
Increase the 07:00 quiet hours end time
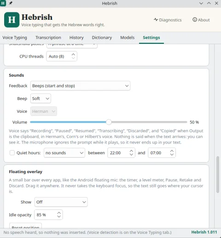[x=172, y=151]
